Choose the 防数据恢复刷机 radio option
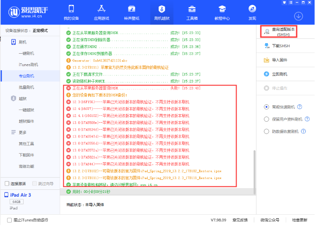The height and width of the screenshot is (230, 315). click(267, 131)
